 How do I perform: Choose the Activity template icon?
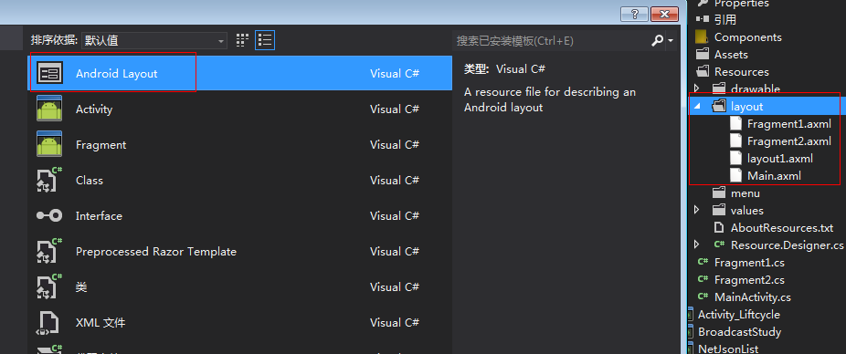pyautogui.click(x=49, y=109)
